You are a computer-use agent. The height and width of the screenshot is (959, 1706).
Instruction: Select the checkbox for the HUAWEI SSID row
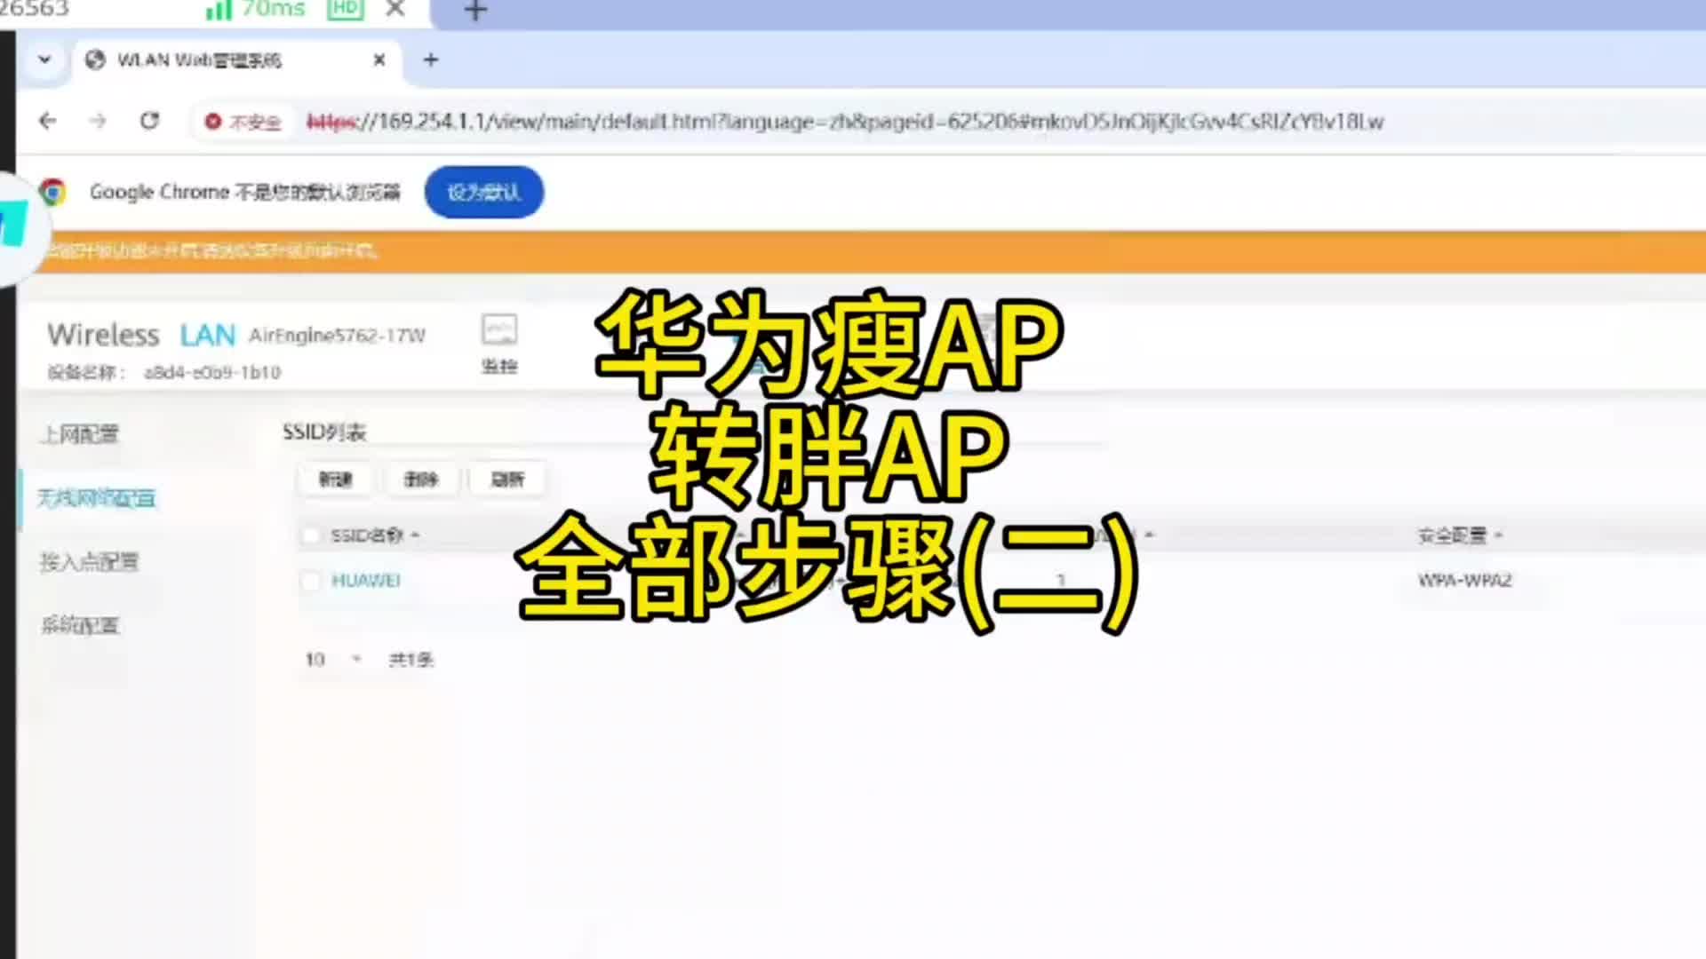click(x=310, y=581)
